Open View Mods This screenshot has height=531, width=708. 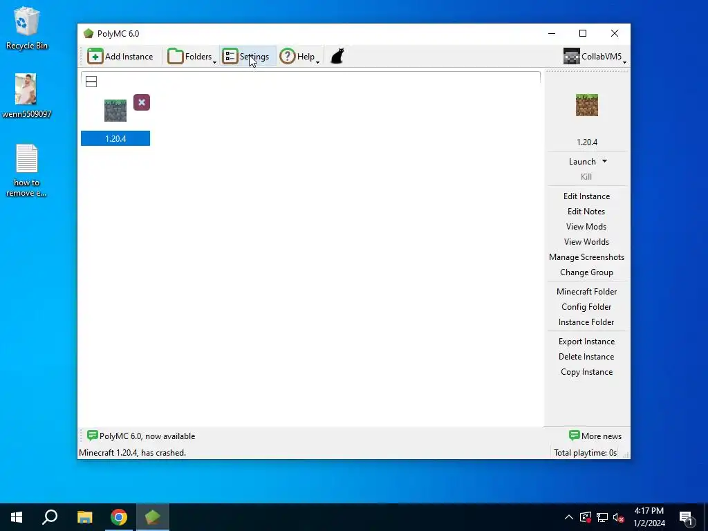(586, 227)
